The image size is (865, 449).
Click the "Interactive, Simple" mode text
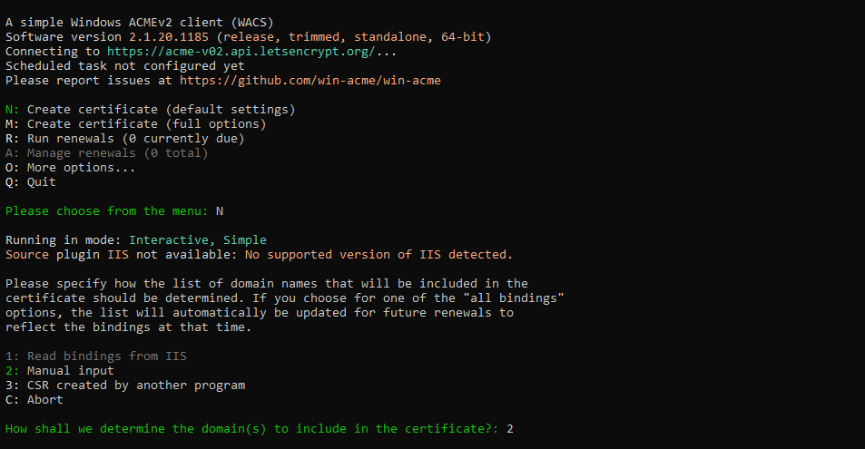[198, 239]
